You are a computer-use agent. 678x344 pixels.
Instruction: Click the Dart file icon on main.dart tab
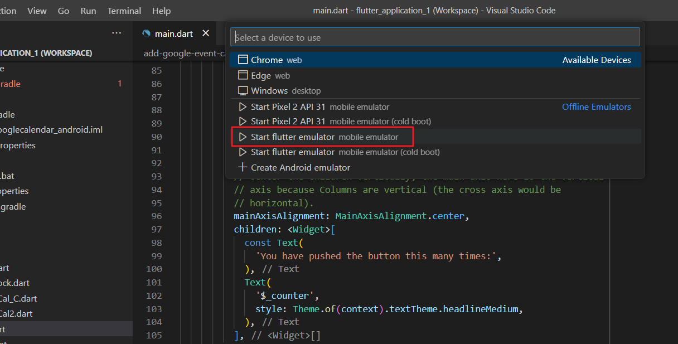147,33
